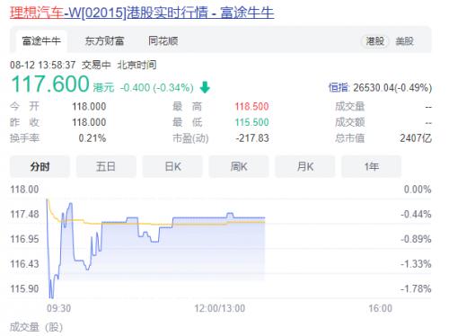The image size is (449, 336).
Task: Click the 恒指 index label
Action: pos(339,88)
